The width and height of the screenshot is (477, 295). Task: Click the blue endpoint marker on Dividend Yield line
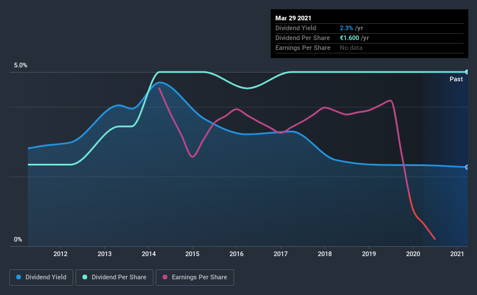tap(467, 167)
